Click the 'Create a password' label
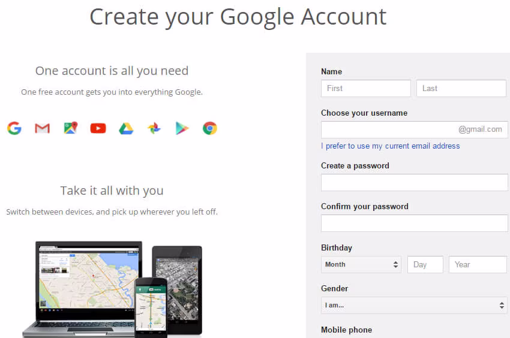Viewport: 510px width, 338px height. (x=355, y=166)
